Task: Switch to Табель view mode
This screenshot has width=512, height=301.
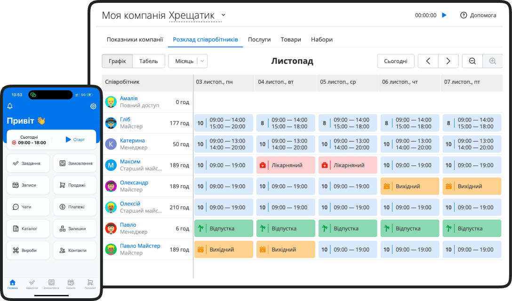Action: 149,61
